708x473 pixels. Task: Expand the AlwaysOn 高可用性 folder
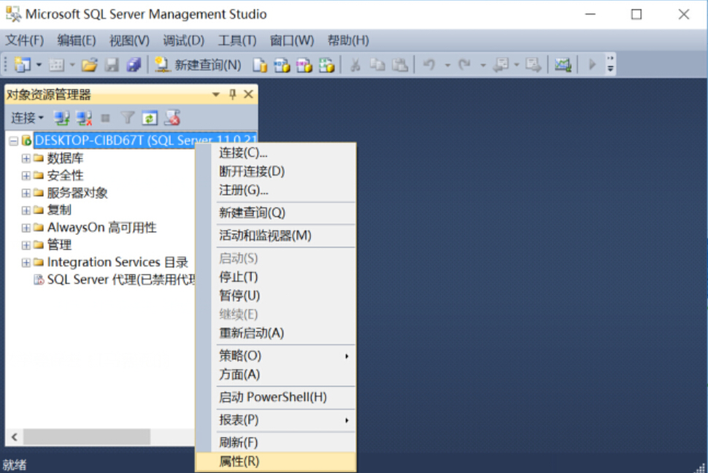pyautogui.click(x=26, y=227)
